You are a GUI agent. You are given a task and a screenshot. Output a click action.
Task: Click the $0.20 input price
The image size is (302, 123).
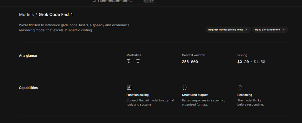point(243,62)
